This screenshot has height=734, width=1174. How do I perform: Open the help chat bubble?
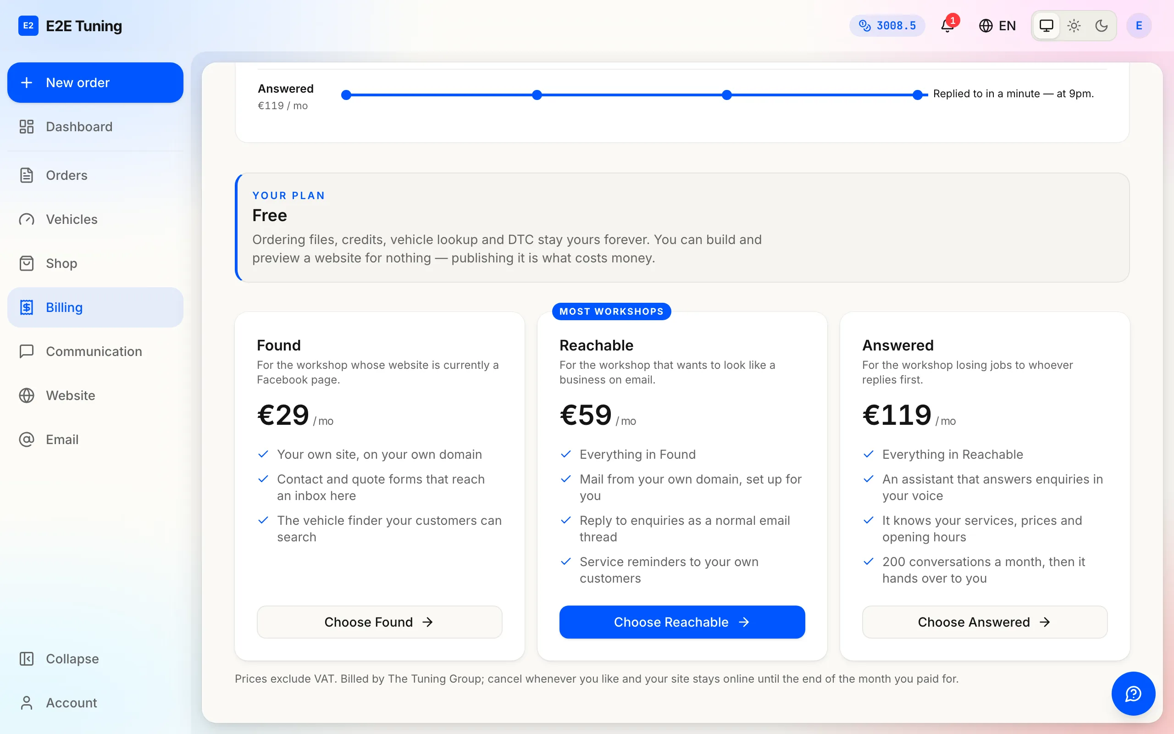point(1133,694)
